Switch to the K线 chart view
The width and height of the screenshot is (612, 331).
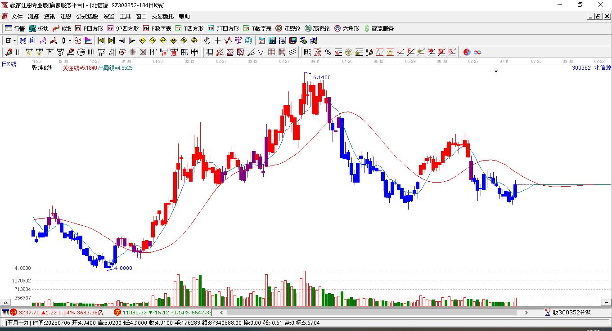tap(62, 28)
